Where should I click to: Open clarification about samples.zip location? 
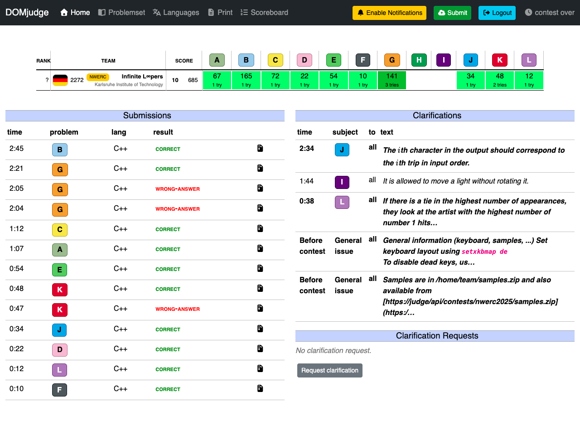coord(470,296)
